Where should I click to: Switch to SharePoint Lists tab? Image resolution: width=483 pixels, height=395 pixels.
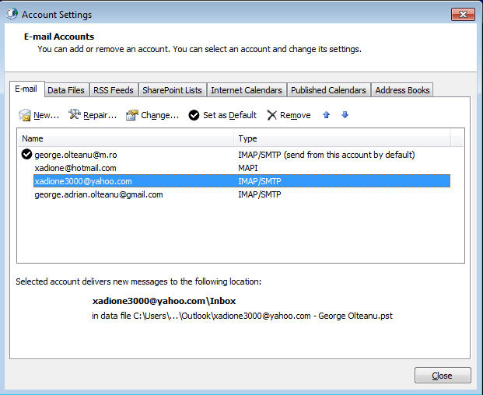[172, 90]
